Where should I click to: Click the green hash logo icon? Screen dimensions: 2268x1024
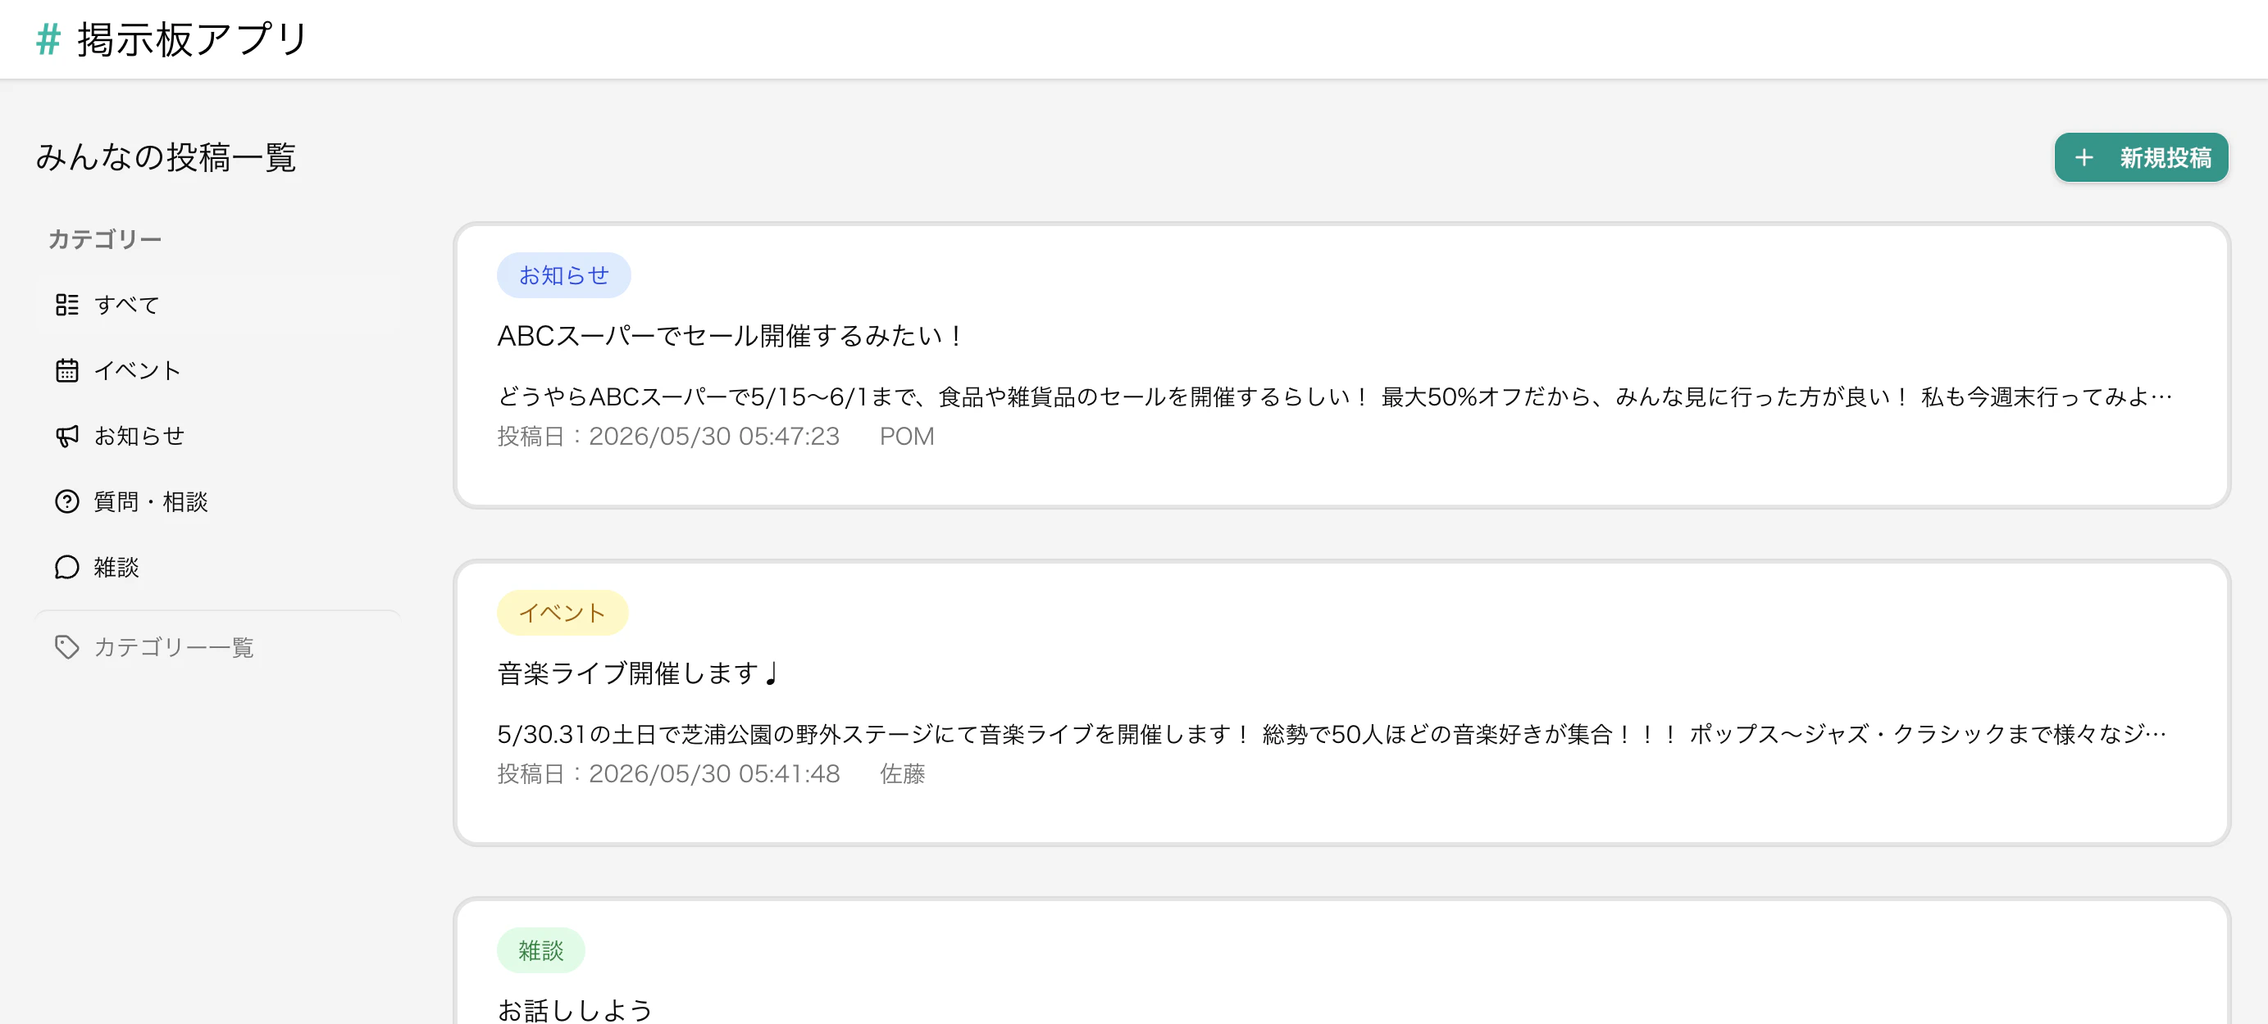(48, 39)
